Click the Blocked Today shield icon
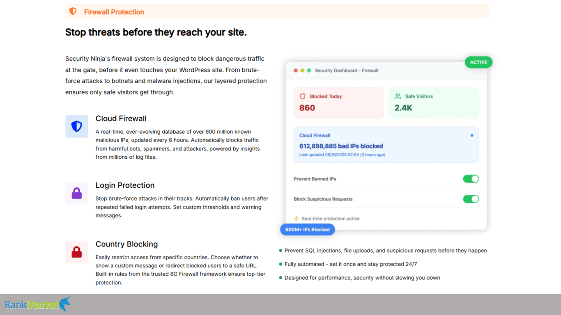The width and height of the screenshot is (561, 315). (303, 96)
